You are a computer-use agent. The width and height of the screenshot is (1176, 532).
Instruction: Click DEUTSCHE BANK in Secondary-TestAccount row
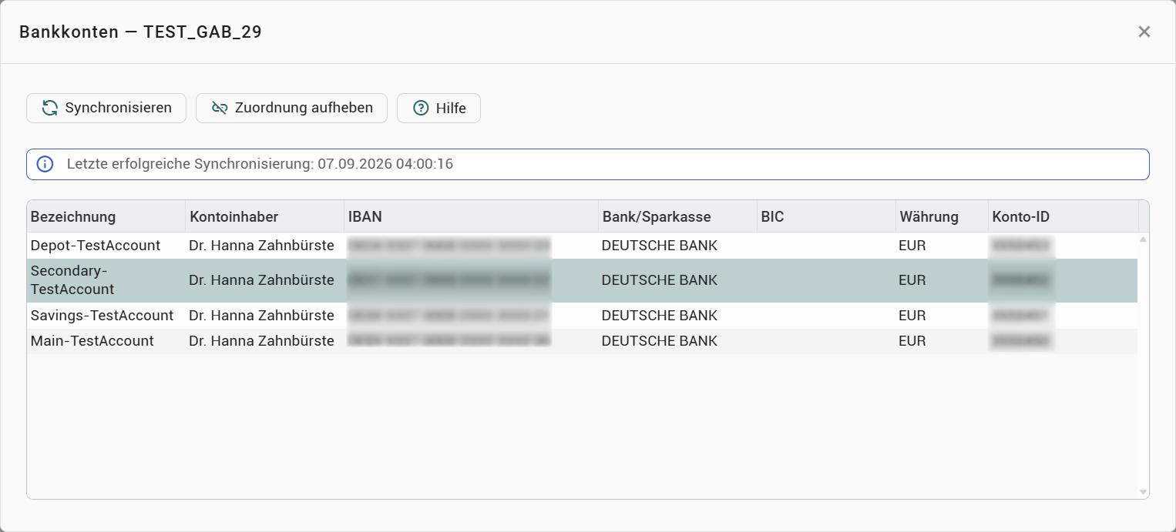pyautogui.click(x=660, y=280)
